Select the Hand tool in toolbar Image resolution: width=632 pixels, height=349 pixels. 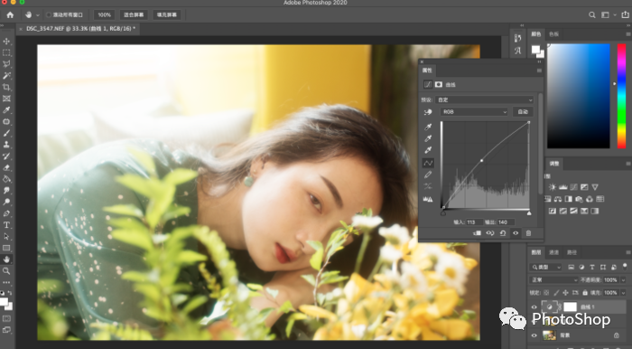(x=6, y=259)
